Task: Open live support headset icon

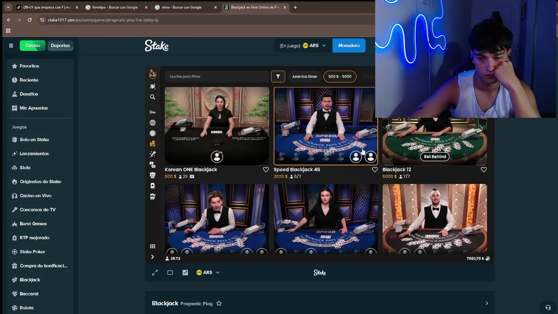Action: [x=548, y=307]
